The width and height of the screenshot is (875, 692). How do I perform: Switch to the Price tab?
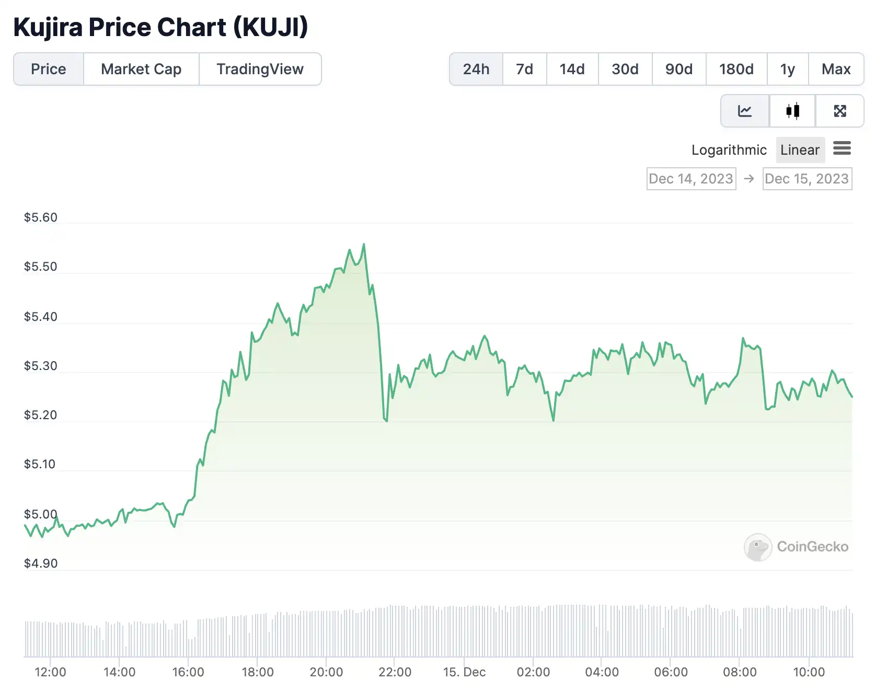pyautogui.click(x=49, y=69)
